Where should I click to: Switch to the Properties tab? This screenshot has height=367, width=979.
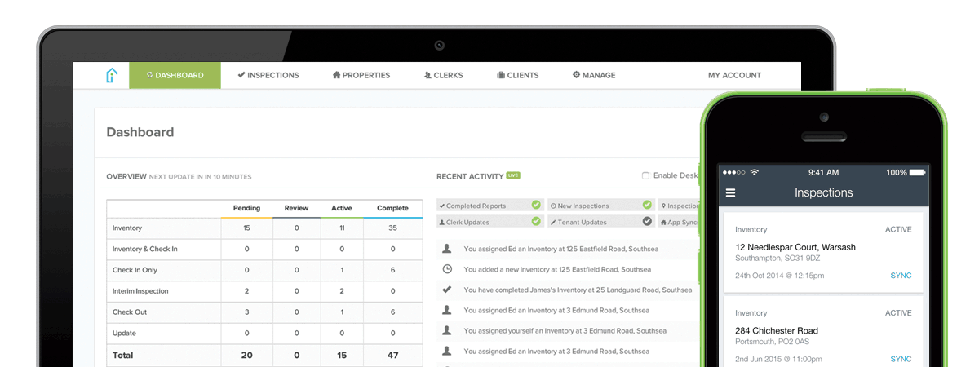pos(361,75)
